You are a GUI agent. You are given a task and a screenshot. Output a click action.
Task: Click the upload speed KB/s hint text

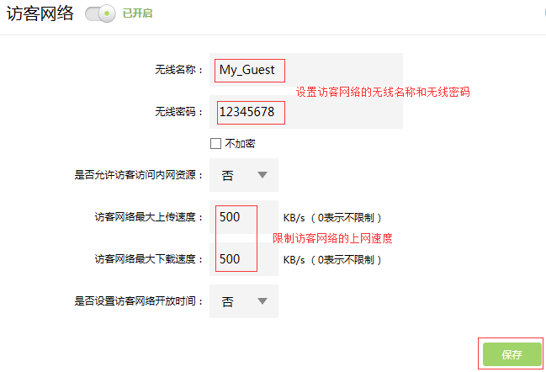[x=333, y=218]
